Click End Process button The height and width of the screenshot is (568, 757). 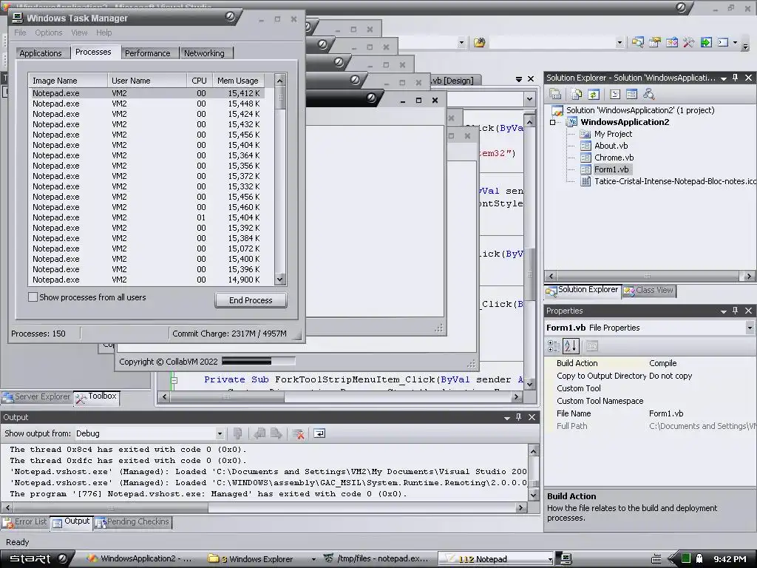(251, 300)
